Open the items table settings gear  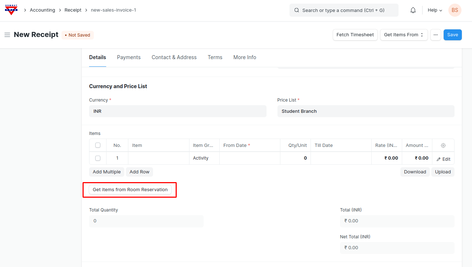point(443,145)
